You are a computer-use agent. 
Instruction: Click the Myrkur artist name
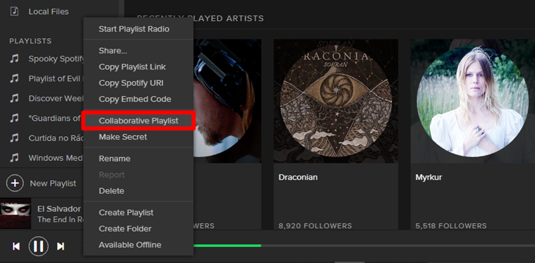coord(429,178)
